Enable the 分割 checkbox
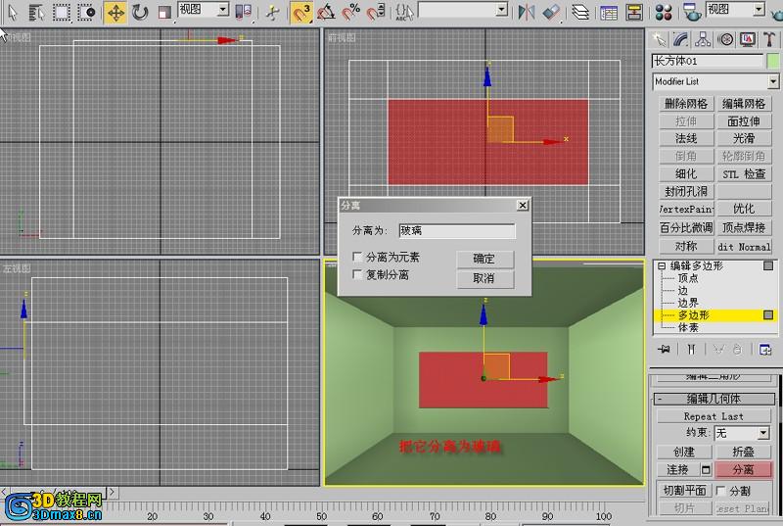 tap(720, 491)
